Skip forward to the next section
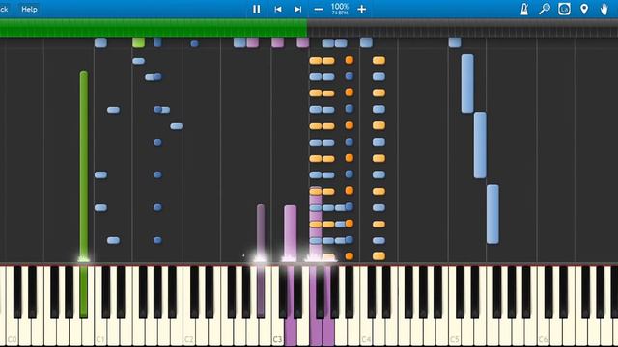Screen dimensions: 618x347 pyautogui.click(x=298, y=9)
